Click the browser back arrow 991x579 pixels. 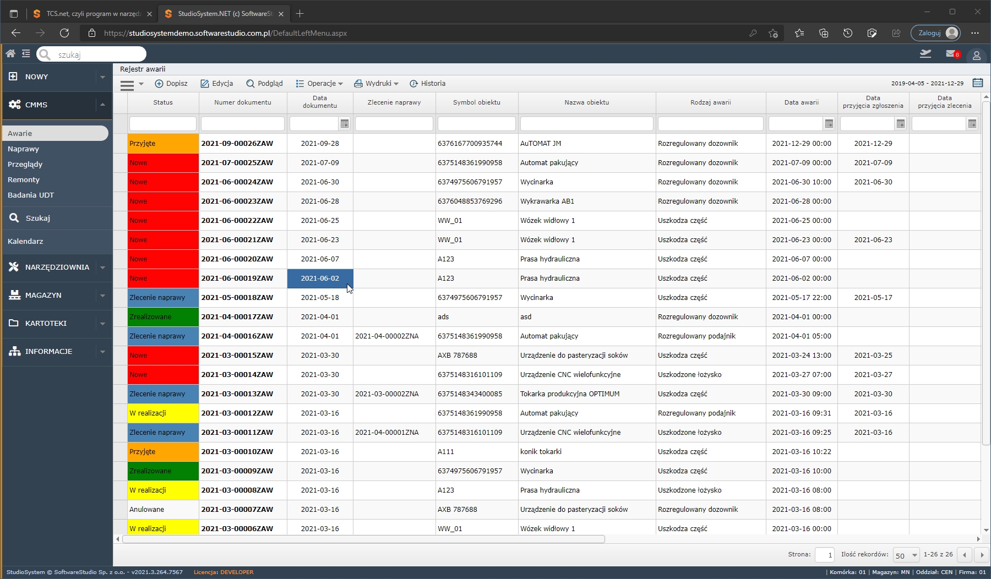[16, 33]
